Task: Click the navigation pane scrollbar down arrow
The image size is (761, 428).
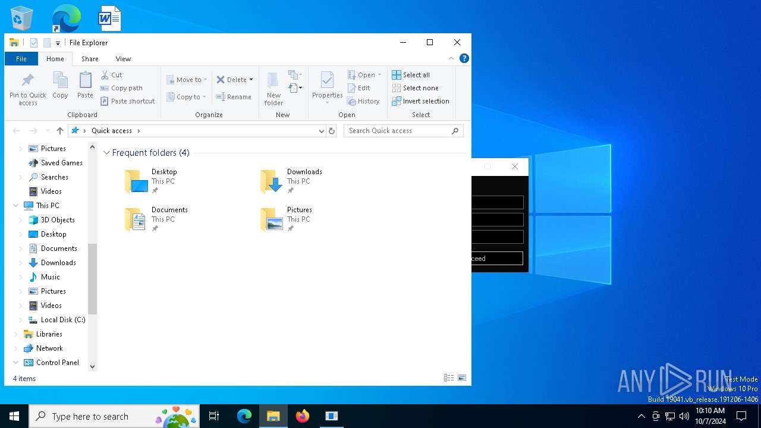Action: click(x=92, y=367)
